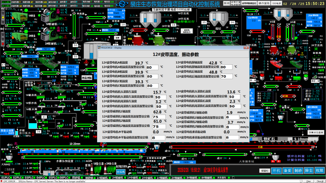
Task: Open the 照明 lighting panel
Action: tap(226, 3)
